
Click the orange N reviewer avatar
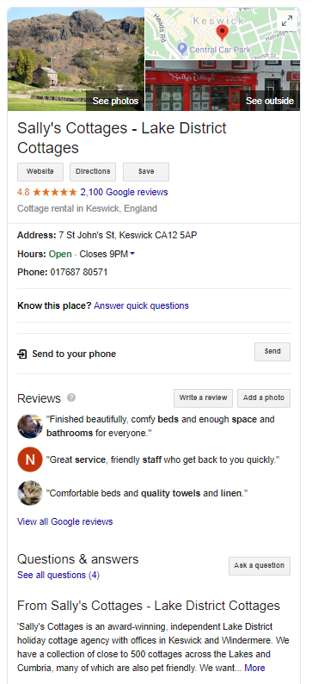click(30, 459)
